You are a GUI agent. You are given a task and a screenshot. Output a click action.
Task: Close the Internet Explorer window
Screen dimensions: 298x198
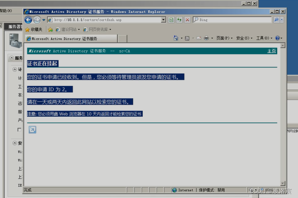(283, 12)
